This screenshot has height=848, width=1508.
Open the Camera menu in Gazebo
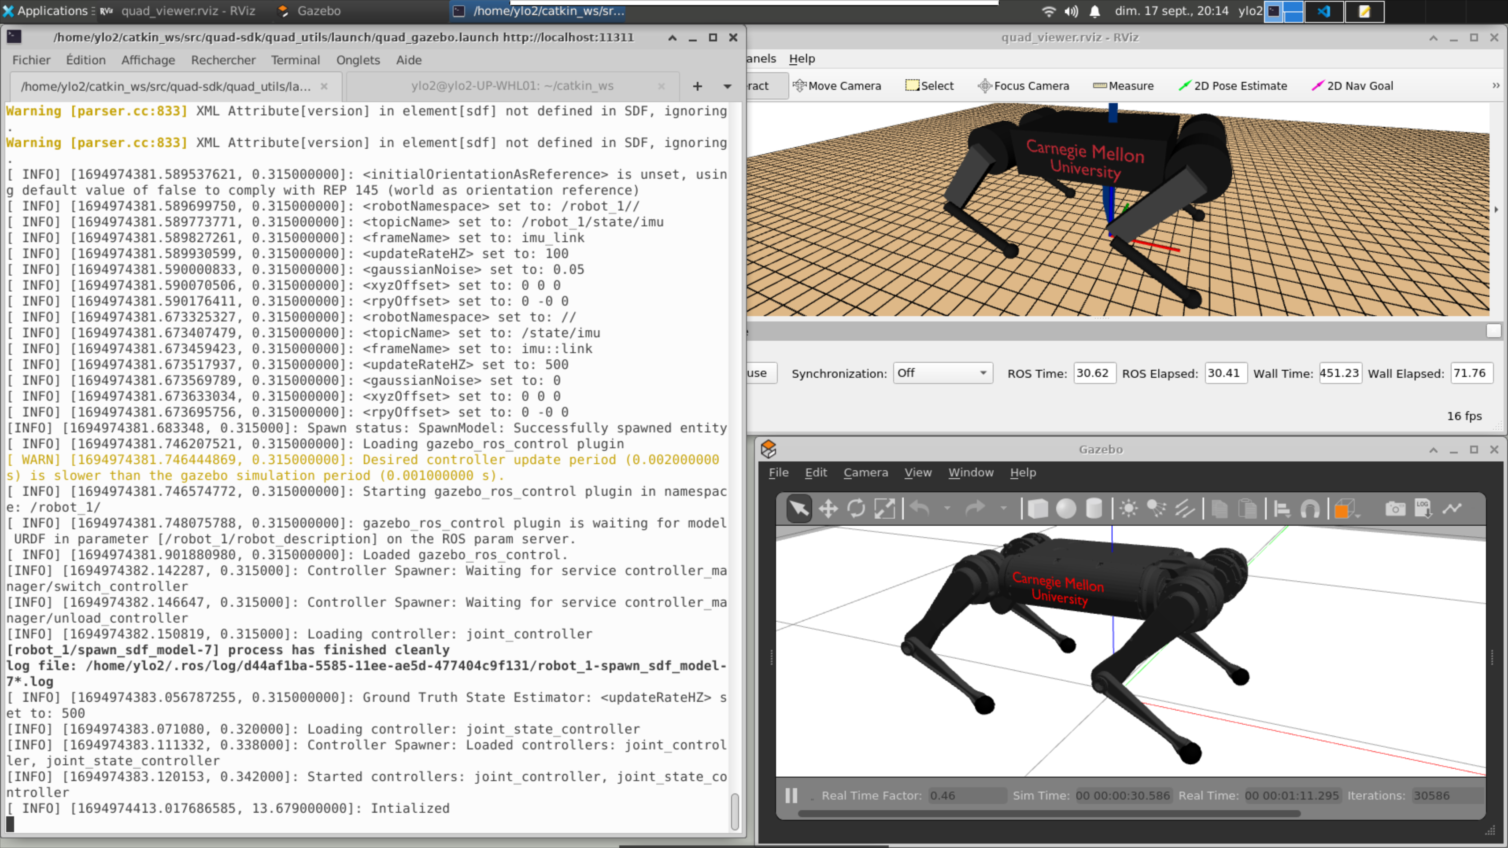click(x=866, y=472)
